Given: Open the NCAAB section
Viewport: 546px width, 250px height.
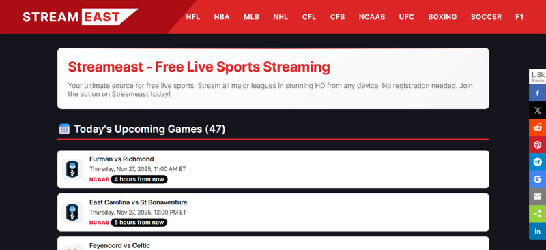Looking at the screenshot, I should click(x=372, y=17).
